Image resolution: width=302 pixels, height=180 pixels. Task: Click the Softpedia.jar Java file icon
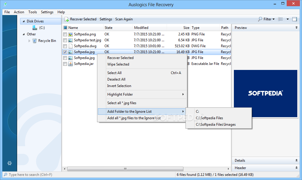(70, 64)
